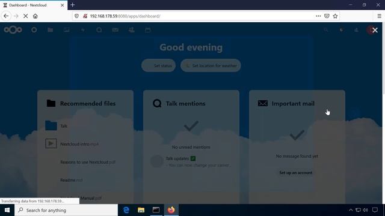Stop loading the page
The height and width of the screenshot is (216, 385).
(25, 16)
